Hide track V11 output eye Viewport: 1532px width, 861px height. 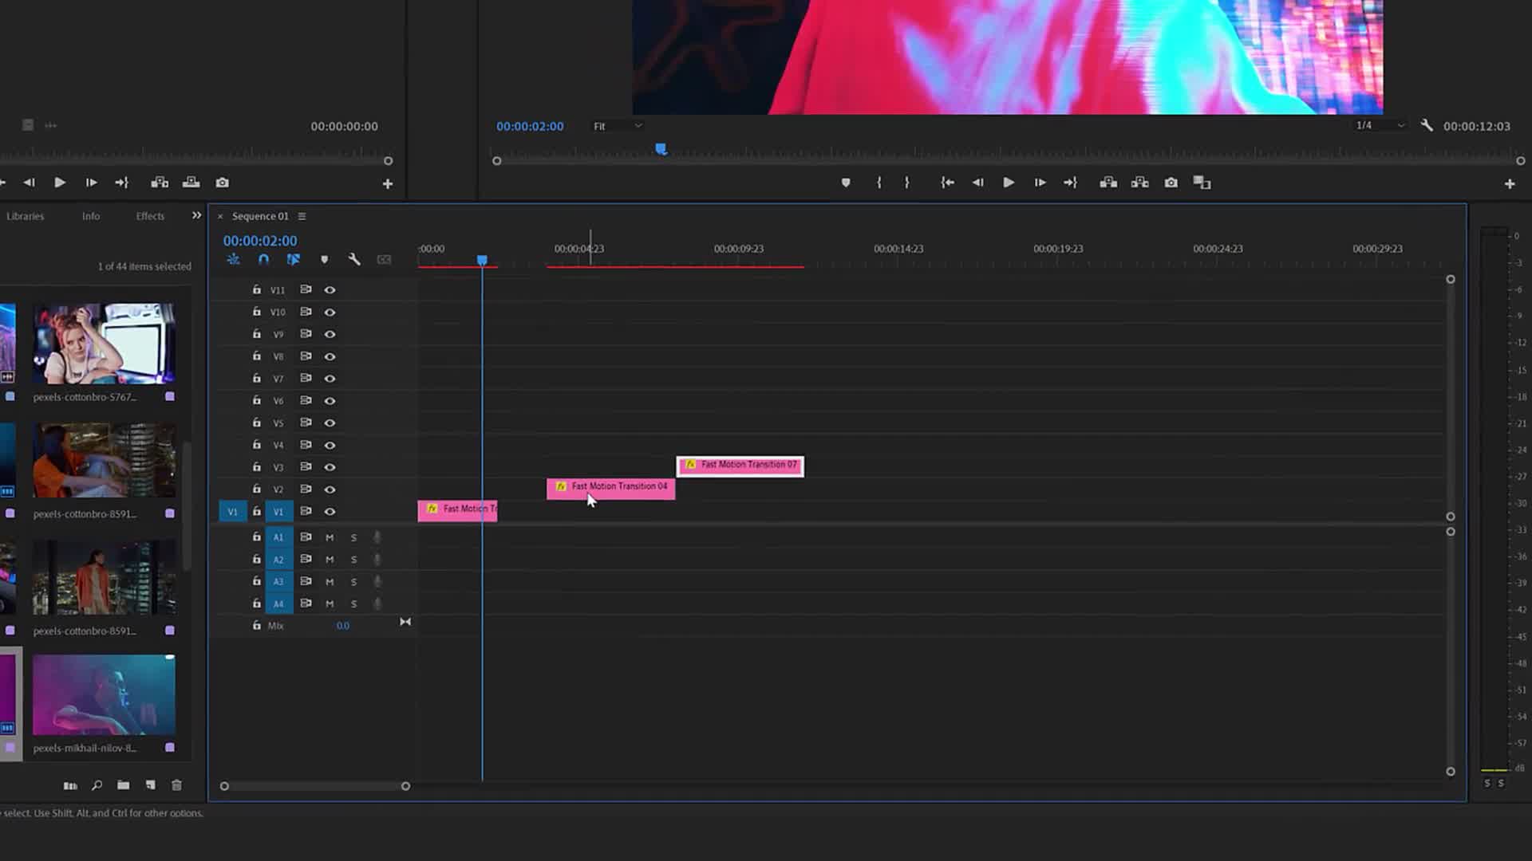[330, 290]
